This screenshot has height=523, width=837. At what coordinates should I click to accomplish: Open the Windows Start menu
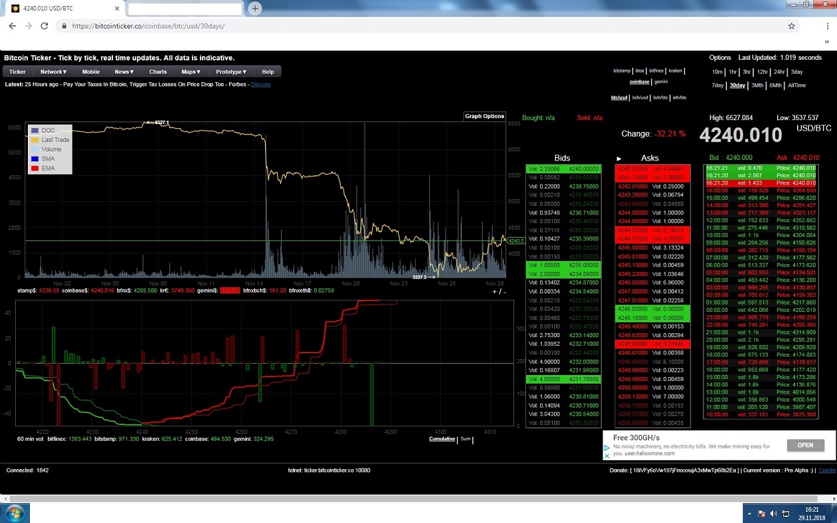point(14,512)
